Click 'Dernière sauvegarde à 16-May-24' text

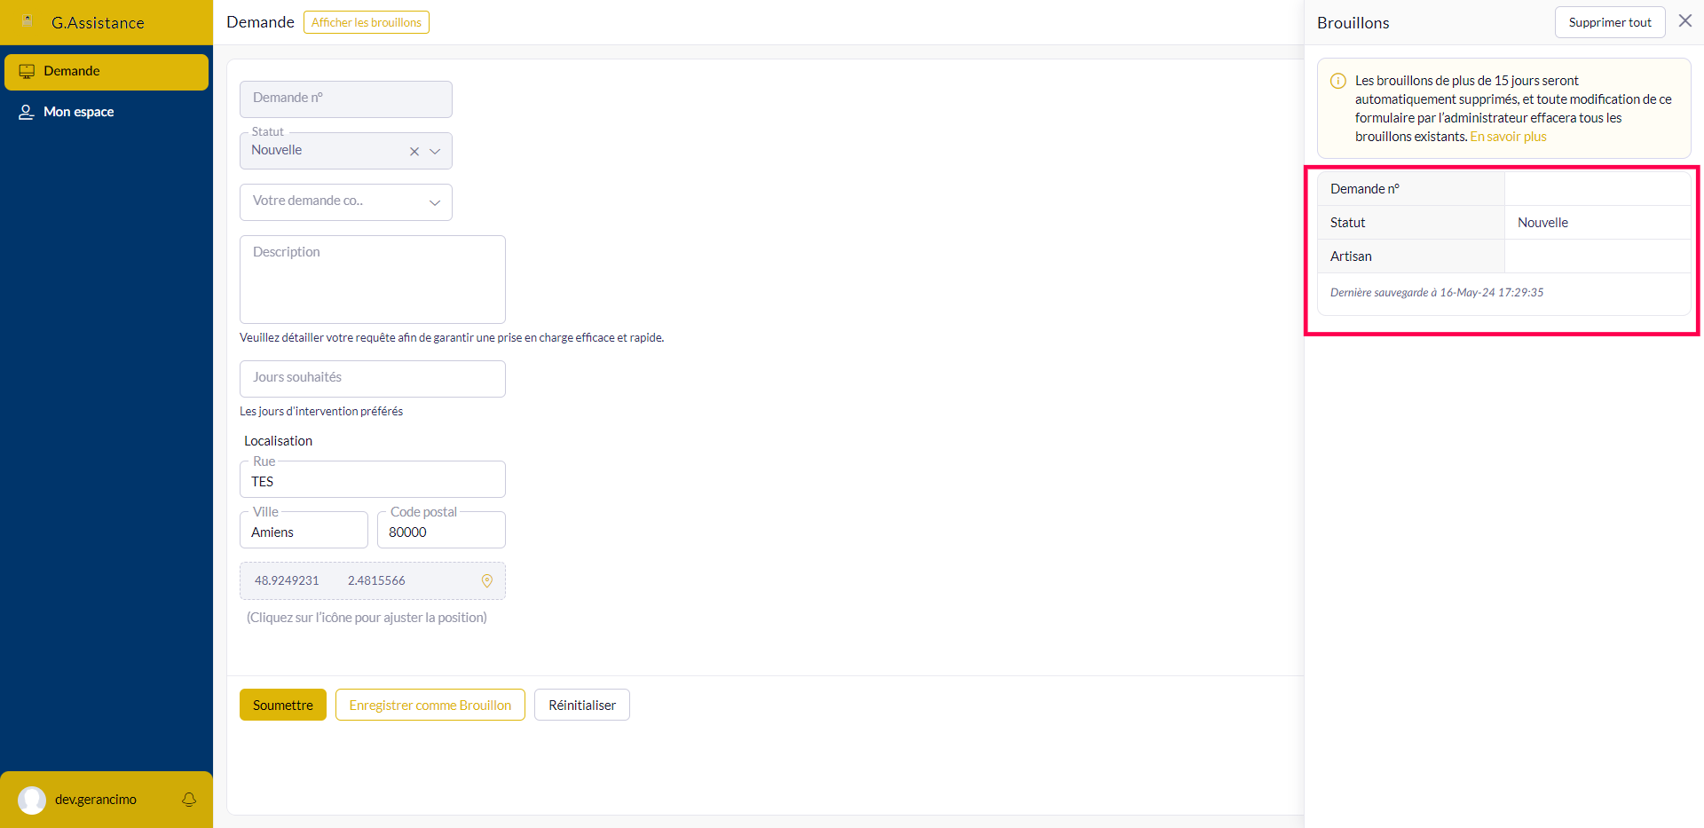(1437, 293)
